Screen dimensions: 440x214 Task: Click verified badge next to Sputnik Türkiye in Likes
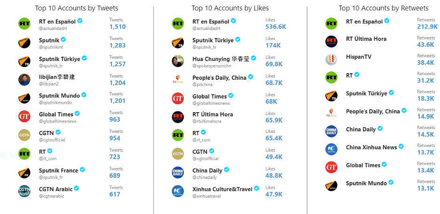click(x=238, y=39)
